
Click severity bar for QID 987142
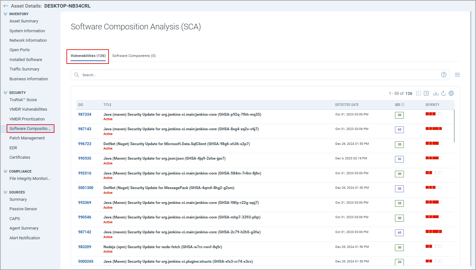434,231
